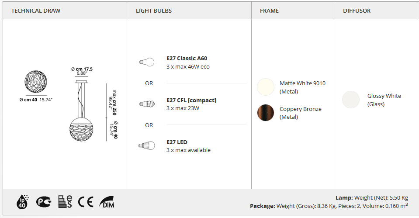The image size is (419, 218).
Task: Click the Light Bulbs column header
Action: coord(154,10)
